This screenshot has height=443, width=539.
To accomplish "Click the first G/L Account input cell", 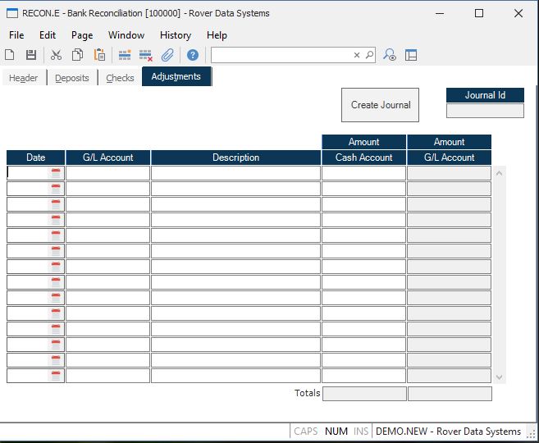I will tap(107, 173).
